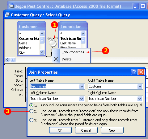Click the Delete X icon in context menu
Screen dimensions: 148x139
56,59
